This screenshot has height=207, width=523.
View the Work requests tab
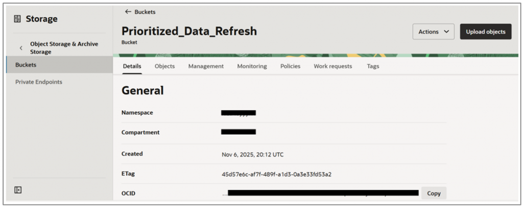pos(332,66)
